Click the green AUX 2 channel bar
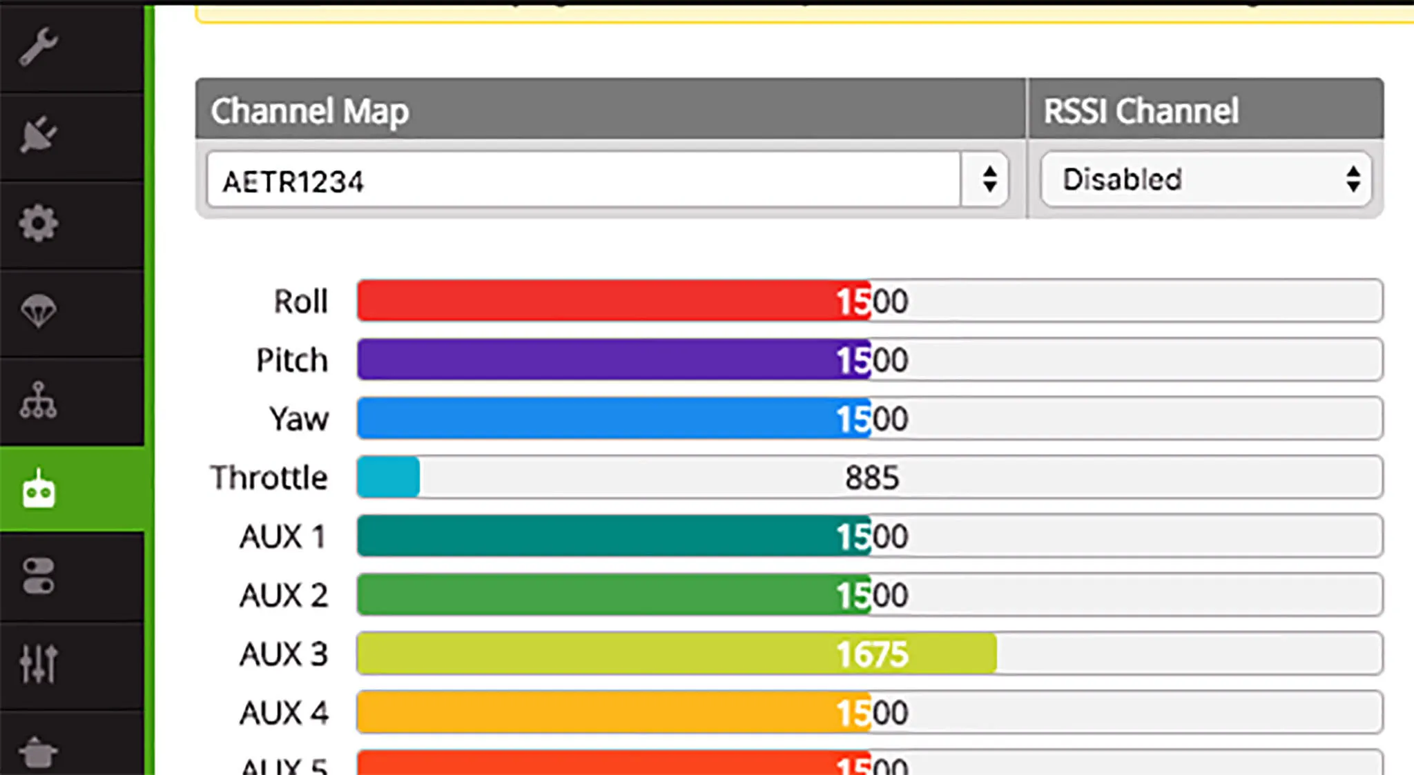The width and height of the screenshot is (1414, 775). coord(870,595)
